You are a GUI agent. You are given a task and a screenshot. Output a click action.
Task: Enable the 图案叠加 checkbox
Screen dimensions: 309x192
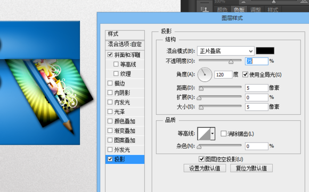[x=110, y=140]
